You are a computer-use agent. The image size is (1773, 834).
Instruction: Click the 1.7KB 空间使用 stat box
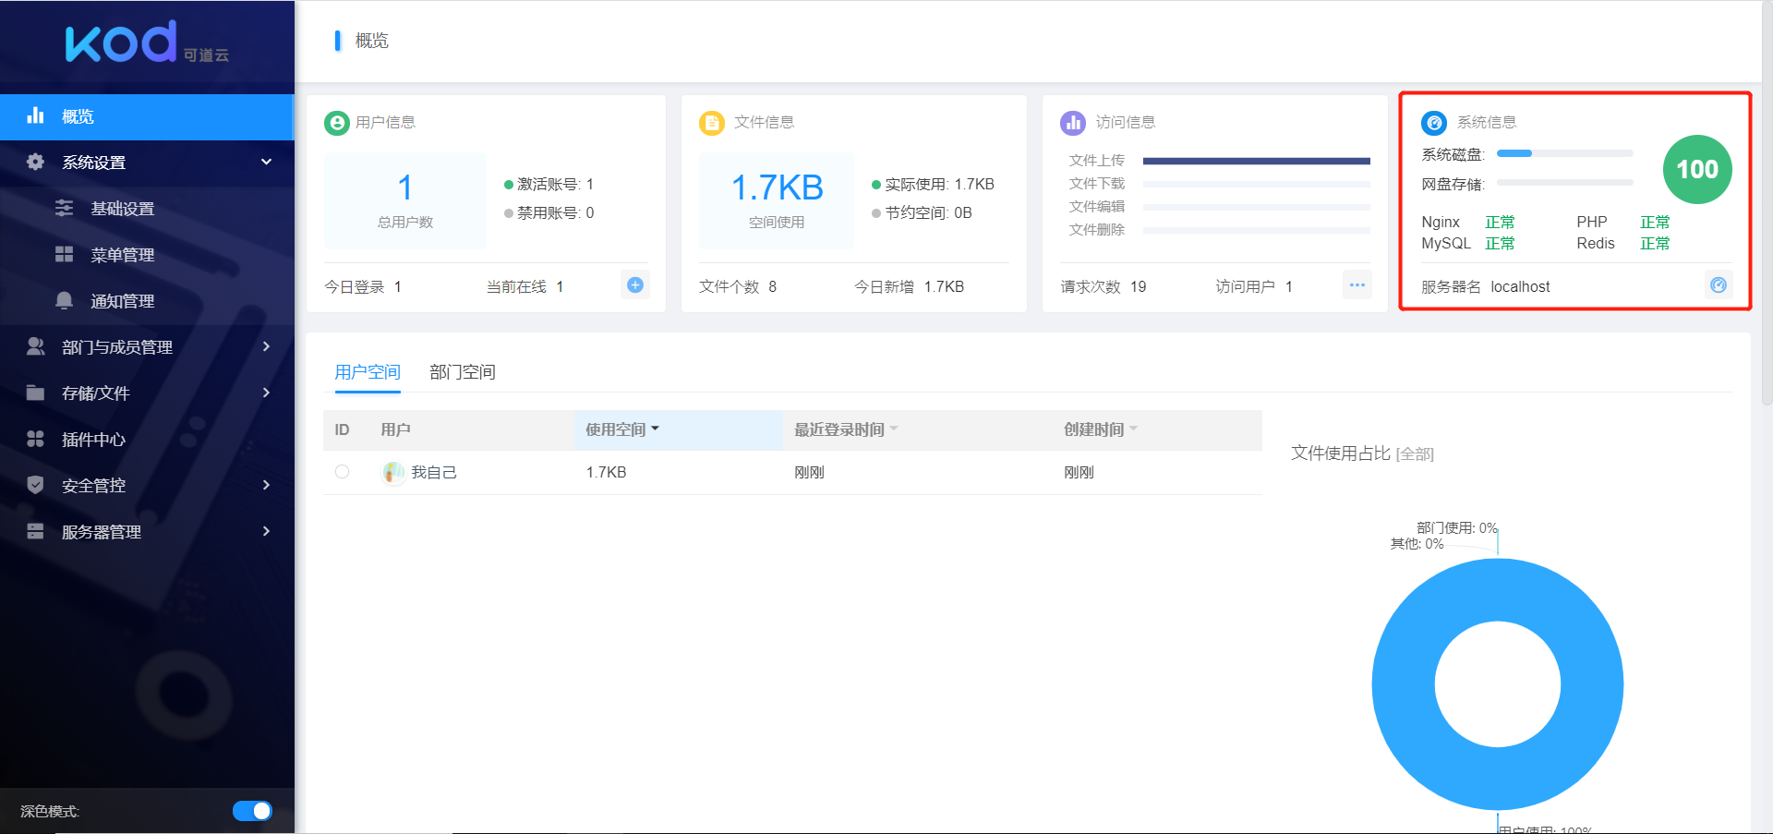(x=777, y=201)
